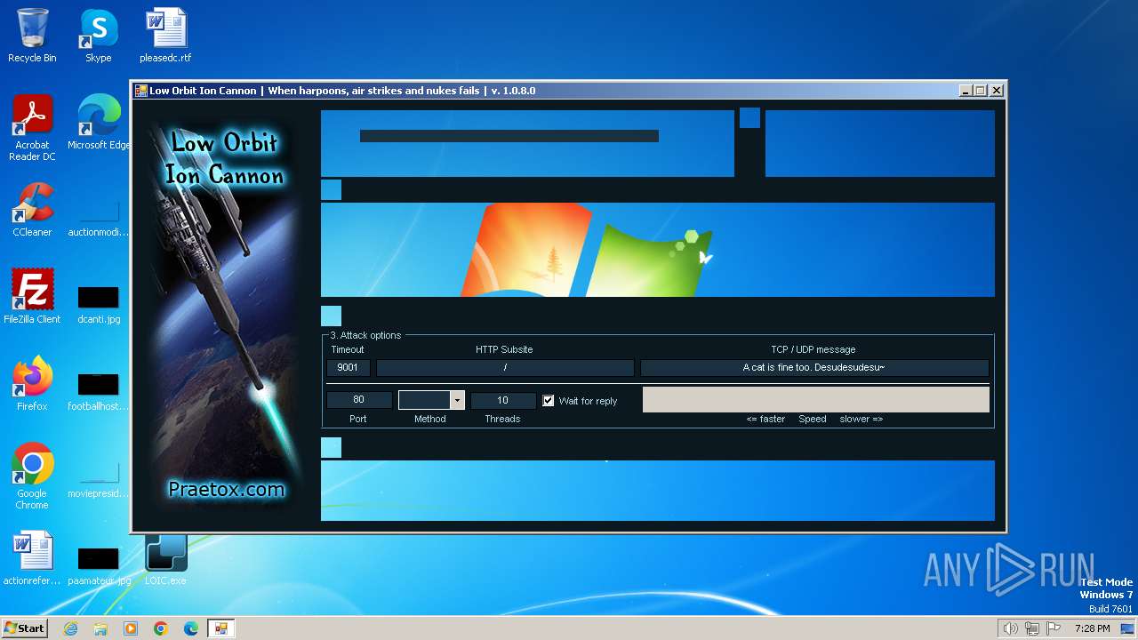Open Internet Explorer from the taskbar
Image resolution: width=1138 pixels, height=640 pixels.
(x=70, y=628)
